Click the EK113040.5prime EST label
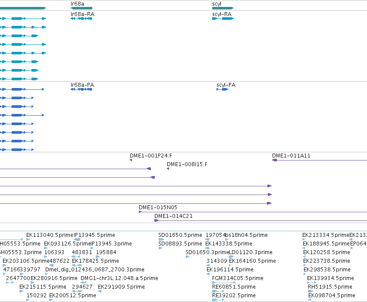Image resolution: width=367 pixels, height=302 pixels. click(x=50, y=235)
